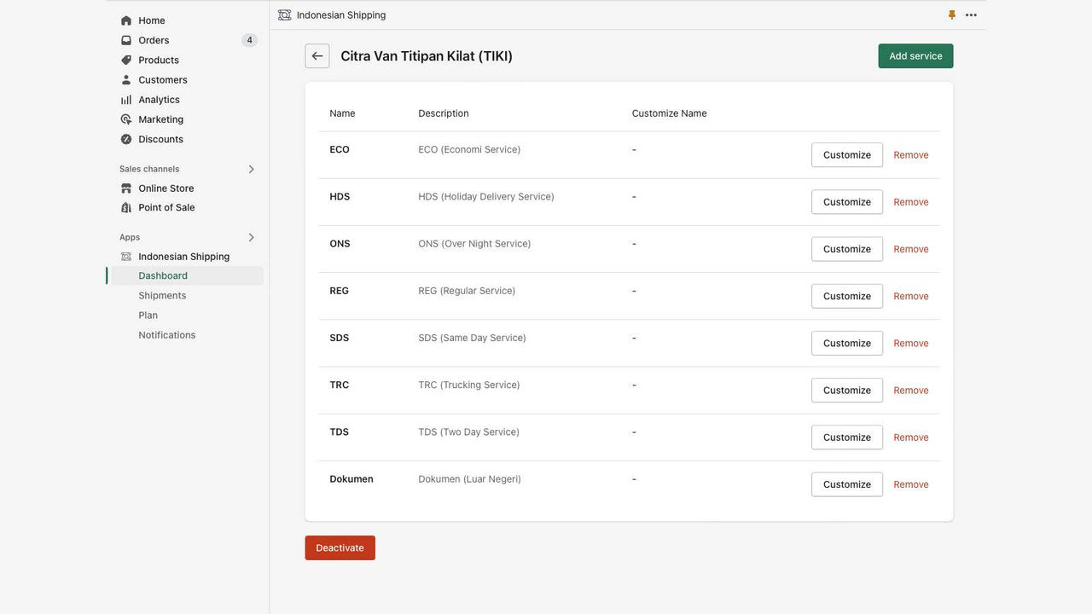Click the red Deactivate button
Viewport: 1092px width, 614px height.
pos(340,547)
